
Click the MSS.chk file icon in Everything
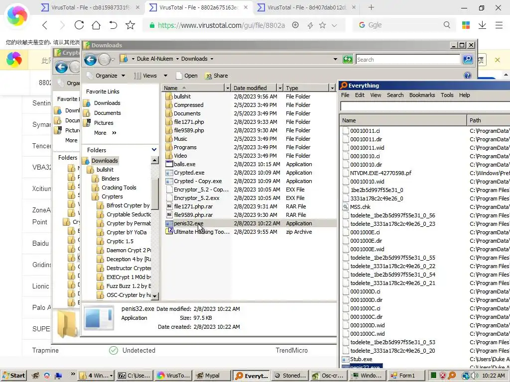346,206
